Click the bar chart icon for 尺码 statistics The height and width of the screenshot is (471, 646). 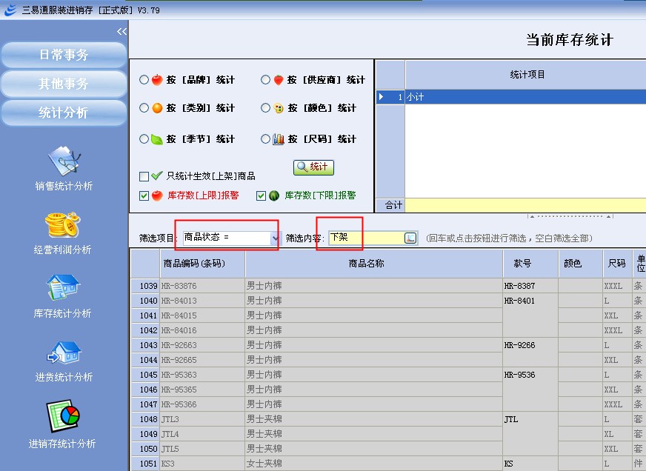click(x=279, y=139)
